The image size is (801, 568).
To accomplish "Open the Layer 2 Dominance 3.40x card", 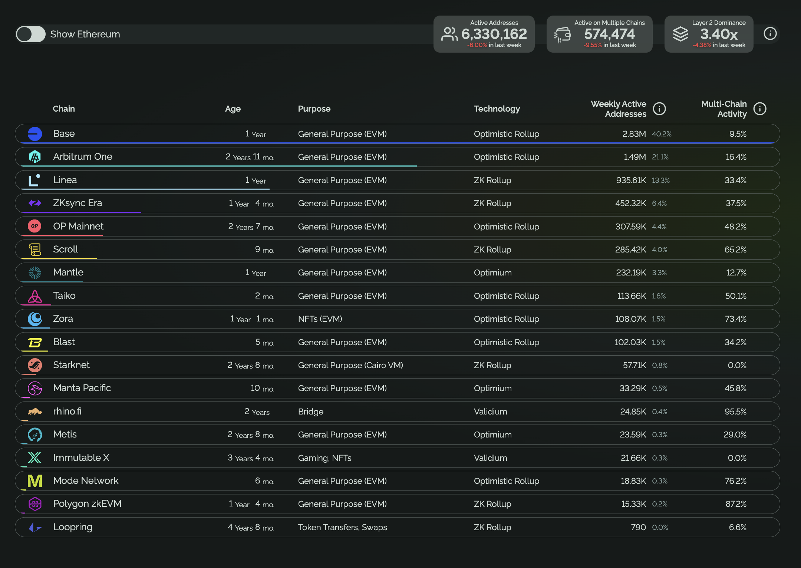I will click(709, 34).
